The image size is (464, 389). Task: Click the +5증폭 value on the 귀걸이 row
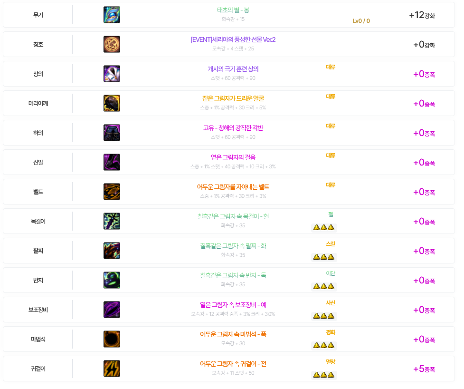424,369
